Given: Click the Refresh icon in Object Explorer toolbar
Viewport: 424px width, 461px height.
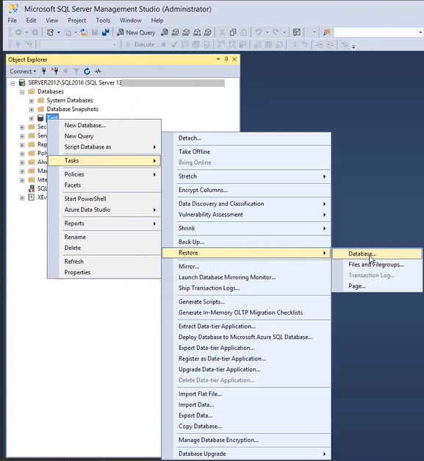Looking at the screenshot, I should (87, 71).
